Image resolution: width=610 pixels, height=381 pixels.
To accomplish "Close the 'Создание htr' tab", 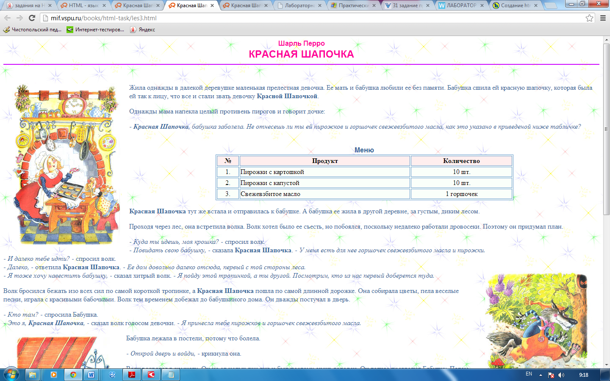I will 536,6.
